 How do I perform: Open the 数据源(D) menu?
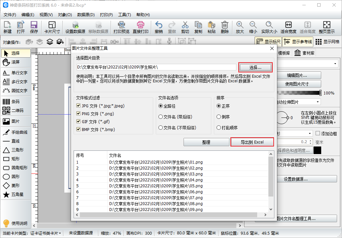(86, 15)
